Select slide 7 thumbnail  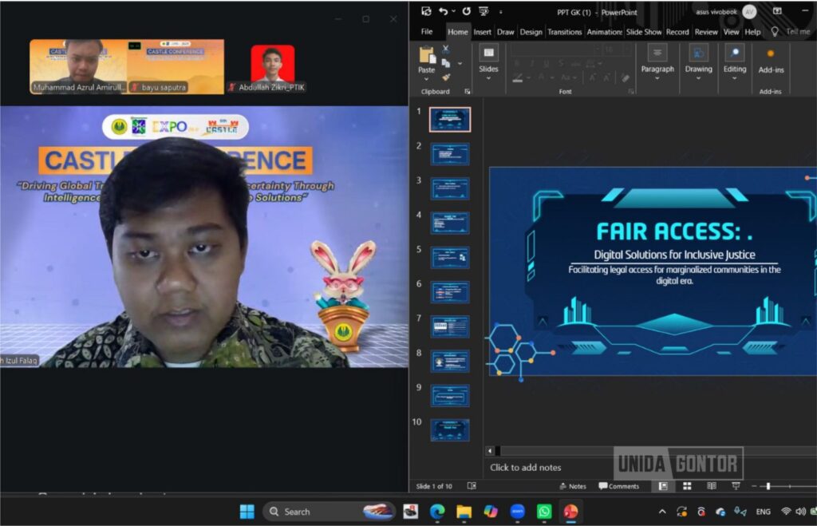click(450, 326)
